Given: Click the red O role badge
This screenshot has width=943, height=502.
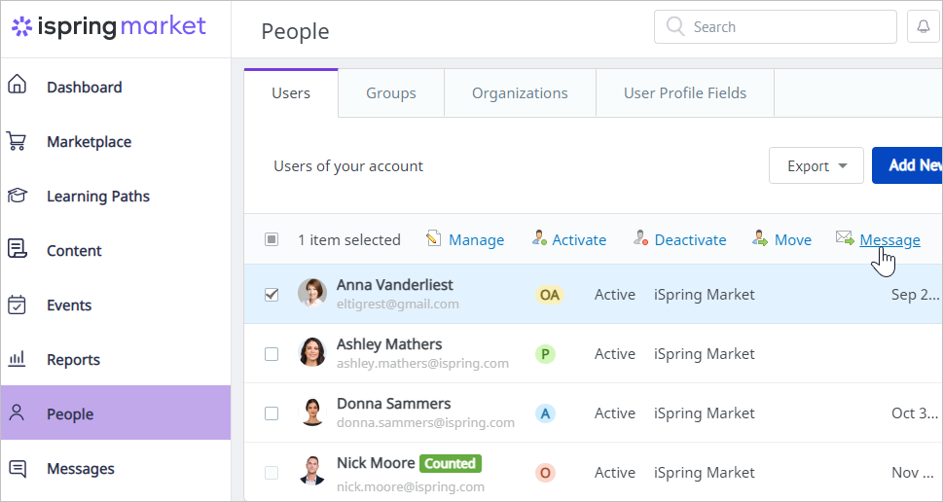Looking at the screenshot, I should (546, 473).
